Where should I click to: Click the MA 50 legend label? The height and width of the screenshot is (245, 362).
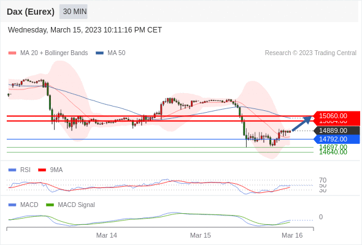[117, 53]
